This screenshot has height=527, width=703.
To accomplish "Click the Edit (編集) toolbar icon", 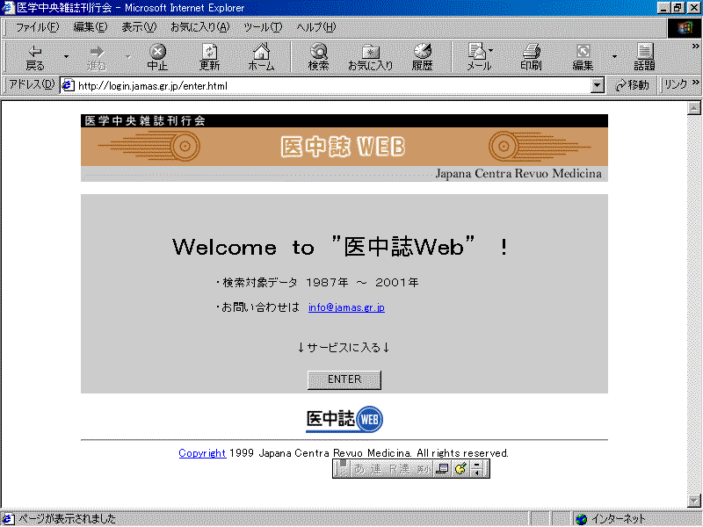I will (583, 57).
